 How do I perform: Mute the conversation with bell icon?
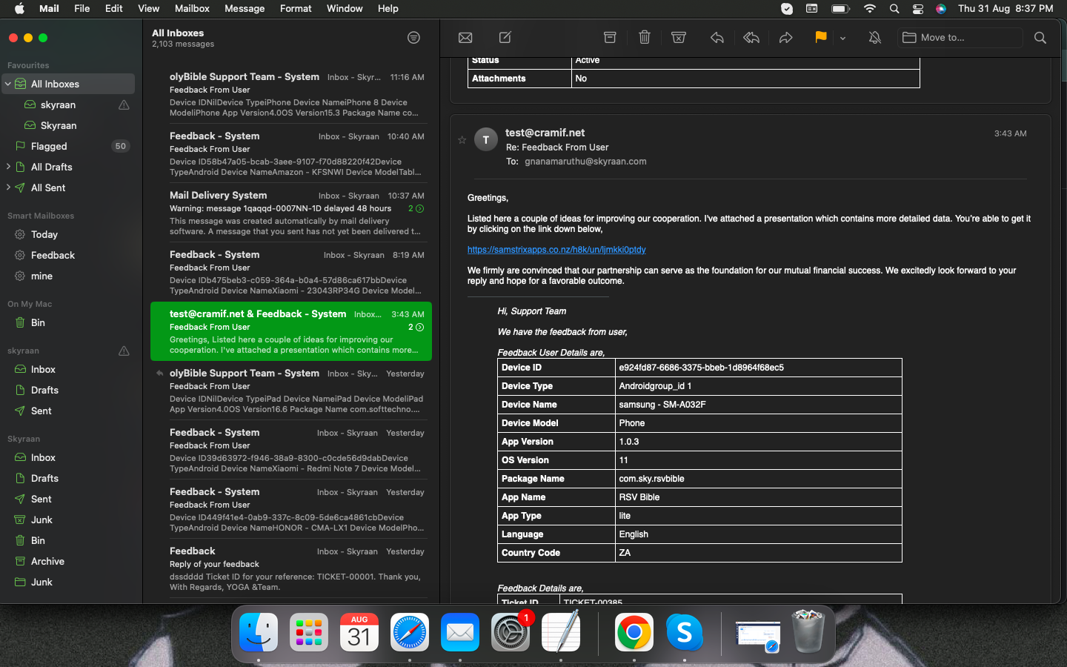click(x=875, y=37)
